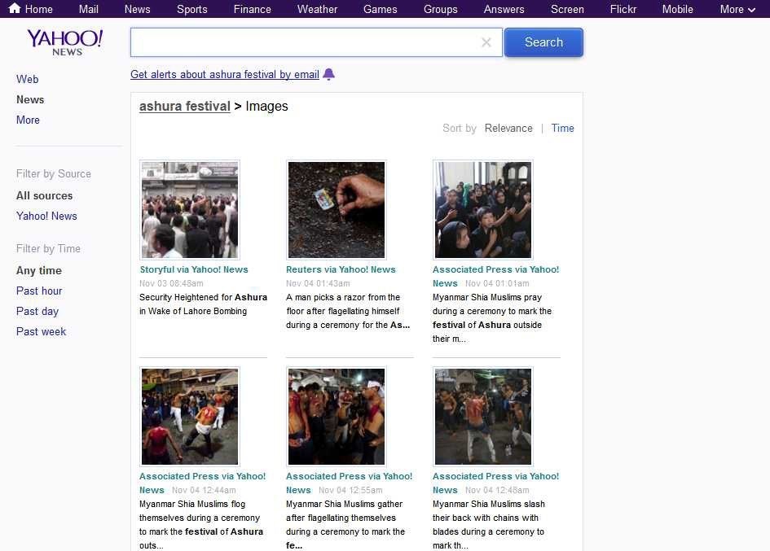Click the Yahoo News logo
Viewport: 770px width, 551px height.
pyautogui.click(x=65, y=42)
